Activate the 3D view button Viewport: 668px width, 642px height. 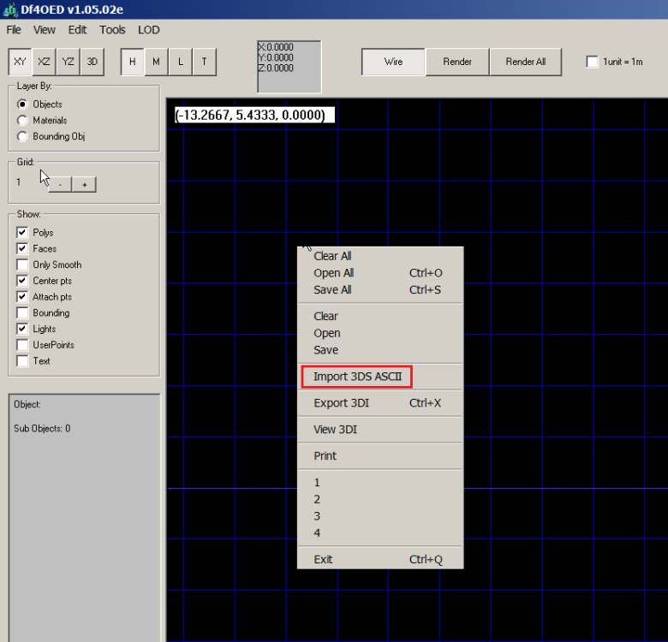[92, 62]
